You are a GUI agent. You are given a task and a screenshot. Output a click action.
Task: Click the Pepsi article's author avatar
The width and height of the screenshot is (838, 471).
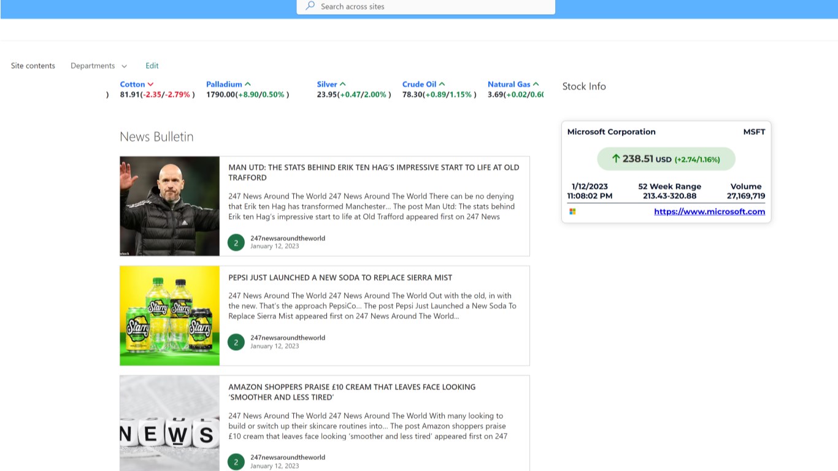(x=236, y=342)
